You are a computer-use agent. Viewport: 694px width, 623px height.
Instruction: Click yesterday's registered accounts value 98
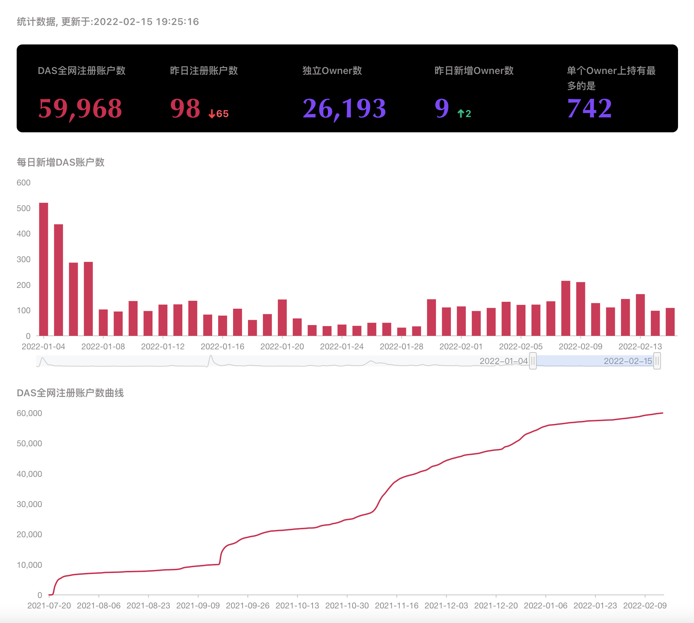pyautogui.click(x=185, y=109)
